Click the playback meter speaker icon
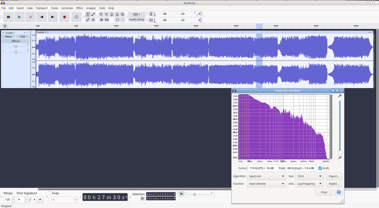379x208 pixels. (x=151, y=20)
